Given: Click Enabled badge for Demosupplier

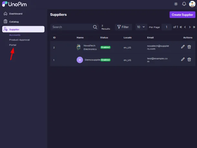Looking at the screenshot, I should 105,60.
